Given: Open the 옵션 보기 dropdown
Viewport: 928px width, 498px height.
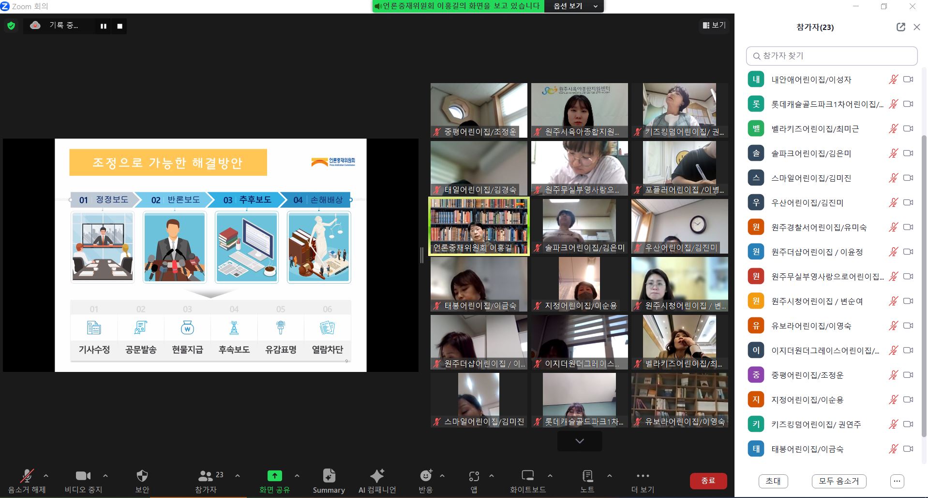Looking at the screenshot, I should point(574,6).
